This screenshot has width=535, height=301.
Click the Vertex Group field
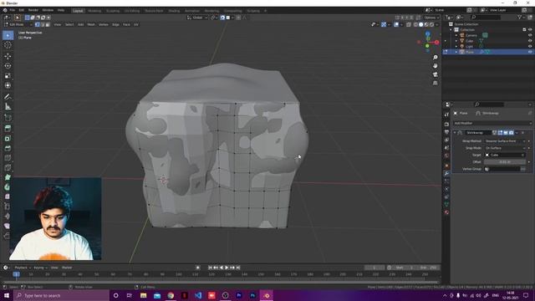click(x=502, y=169)
